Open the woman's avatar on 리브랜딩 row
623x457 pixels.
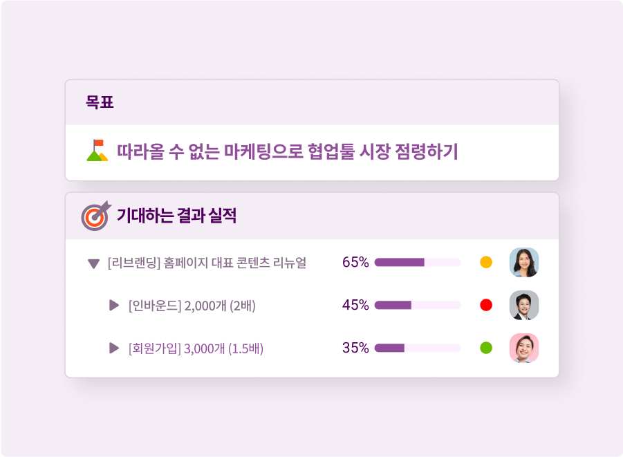point(523,263)
